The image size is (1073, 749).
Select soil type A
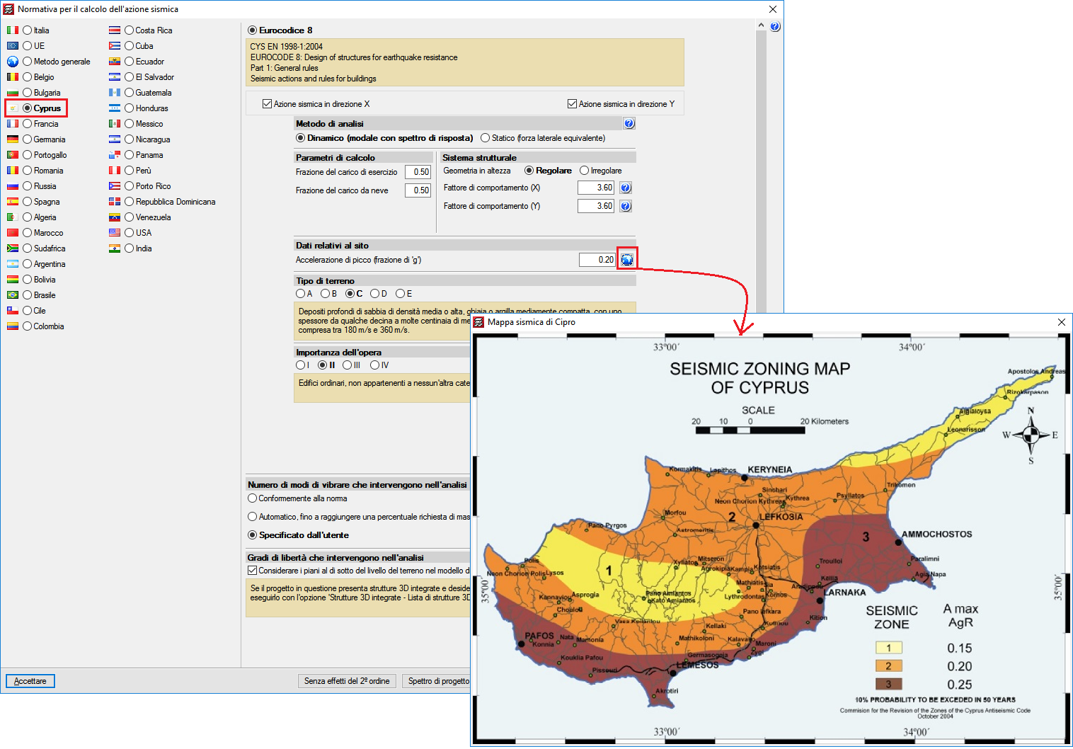pos(300,294)
